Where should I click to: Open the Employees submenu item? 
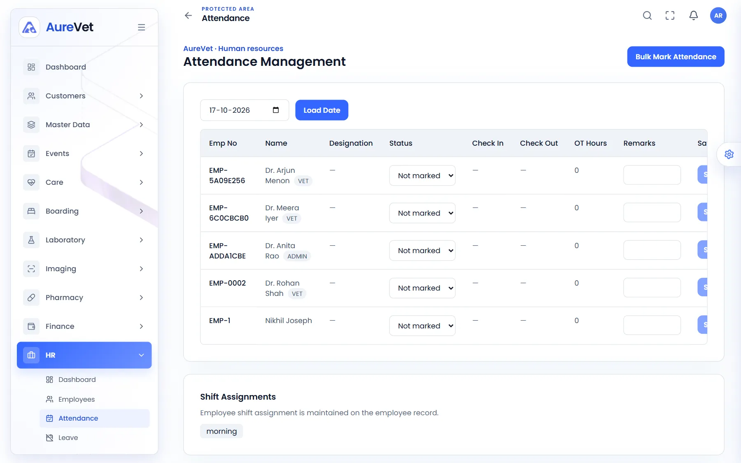click(95, 399)
